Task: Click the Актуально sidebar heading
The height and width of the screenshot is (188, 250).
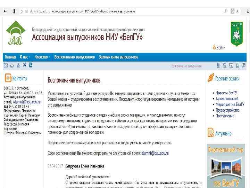Action: pyautogui.click(x=223, y=133)
